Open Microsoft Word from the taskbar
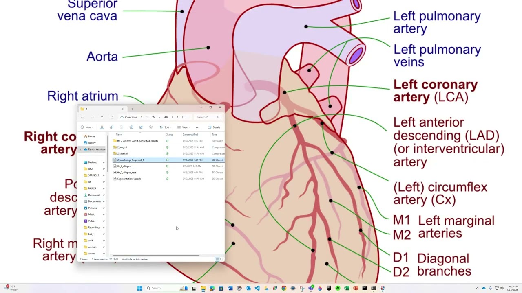Image resolution: width=522 pixels, height=293 pixels. [230, 288]
